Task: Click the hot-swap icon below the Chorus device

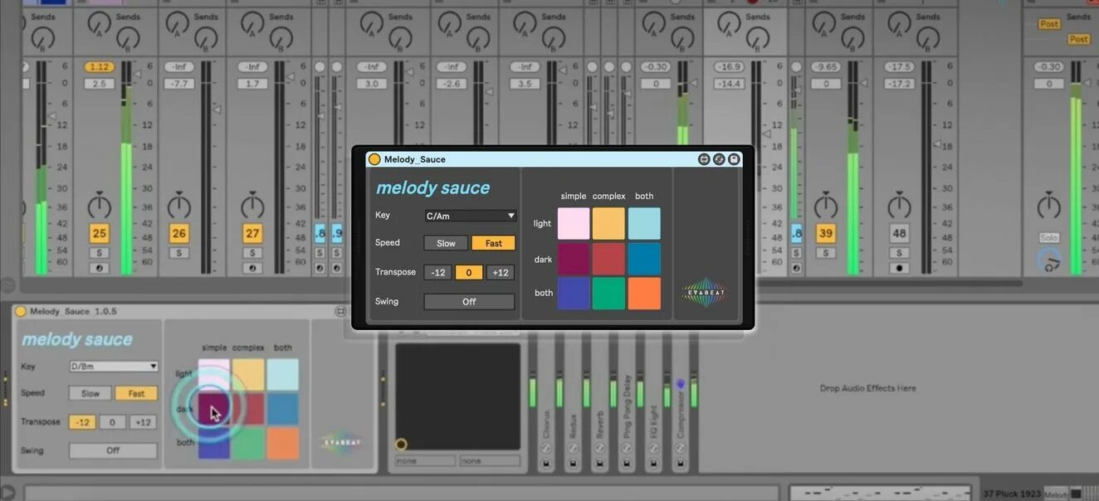Action: (546, 447)
